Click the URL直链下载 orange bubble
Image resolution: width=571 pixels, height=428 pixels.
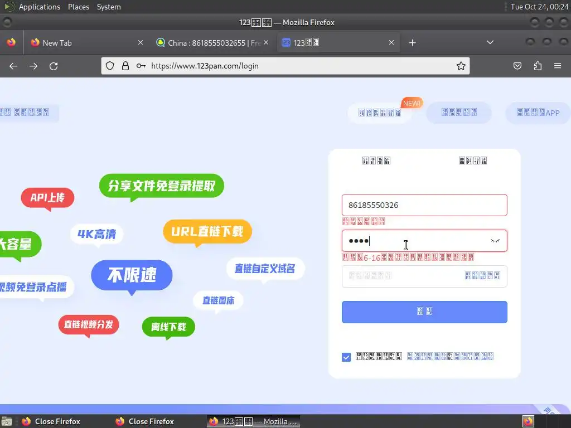(207, 231)
